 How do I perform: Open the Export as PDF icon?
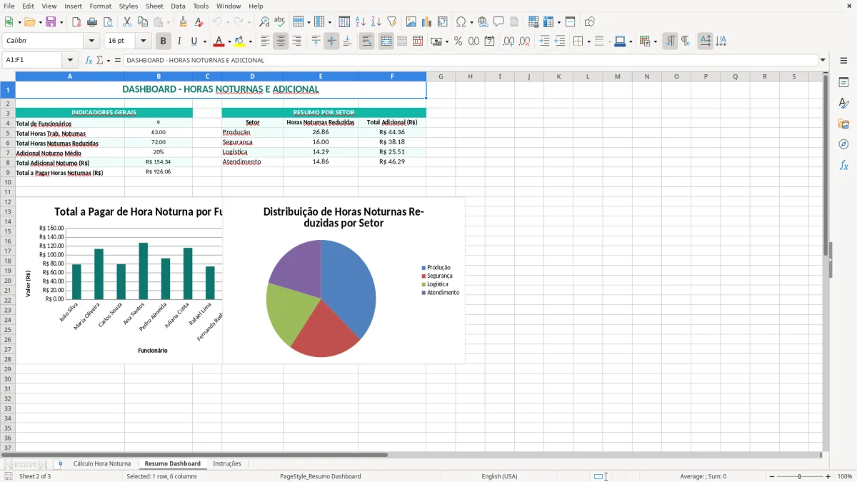[x=76, y=22]
